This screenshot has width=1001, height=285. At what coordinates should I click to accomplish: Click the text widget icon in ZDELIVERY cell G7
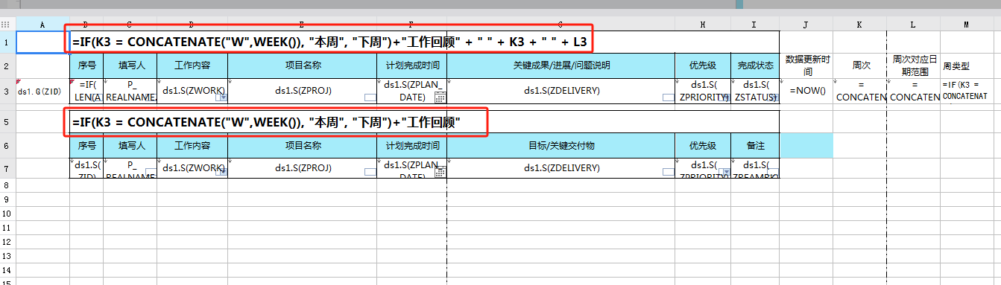click(669, 172)
